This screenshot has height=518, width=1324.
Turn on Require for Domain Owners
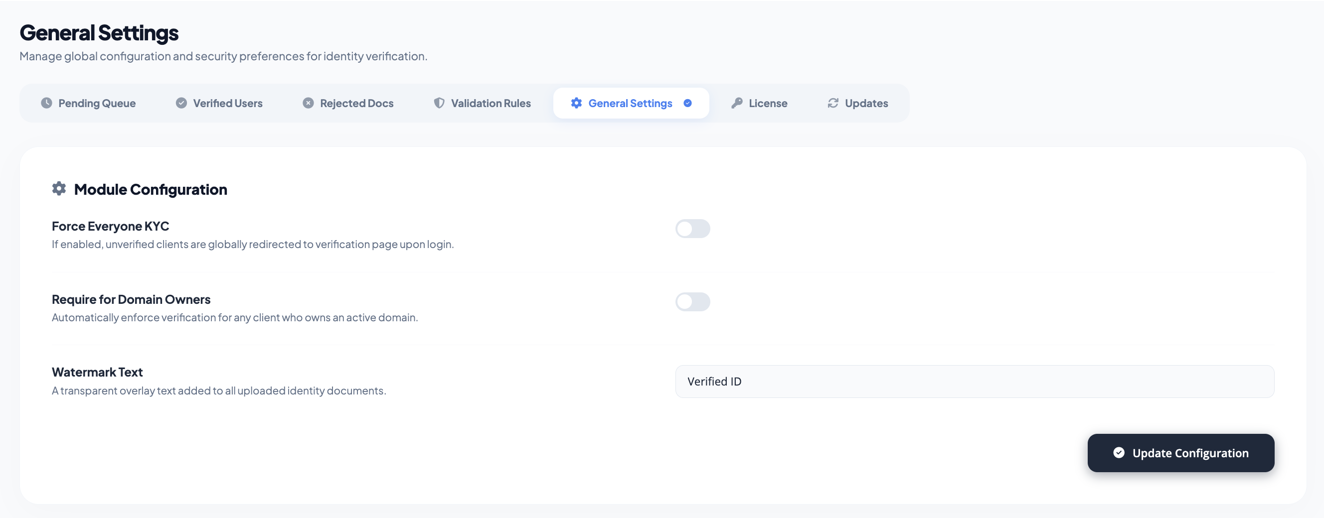693,302
